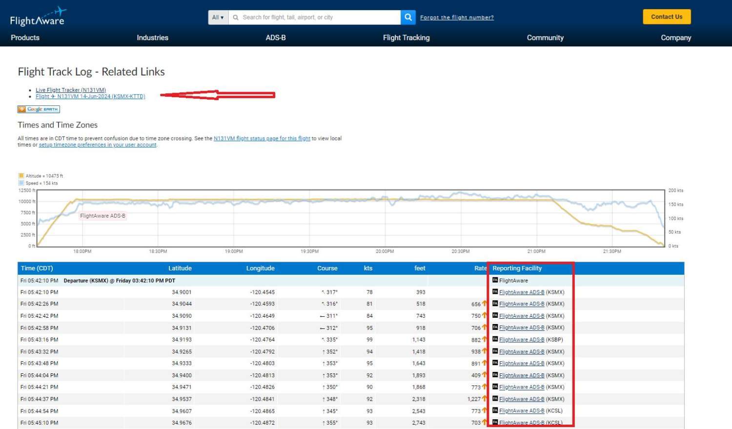This screenshot has width=732, height=429.
Task: Click setup timezone preferences link
Action: coord(98,145)
